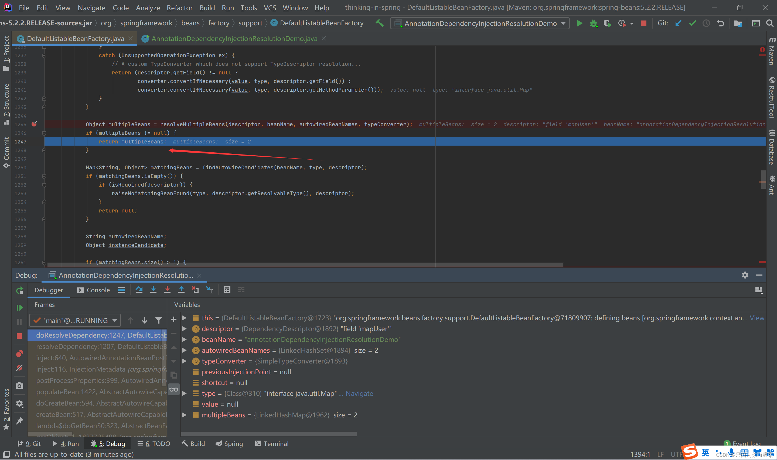Click the Evaluate Expression icon
This screenshot has height=460, width=777.
point(227,290)
